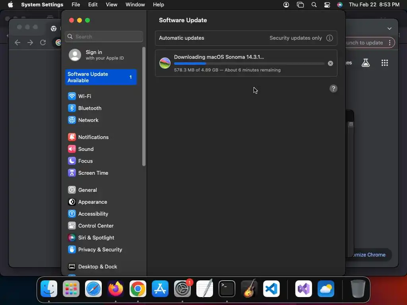
Task: Show Automatic updates info details
Action: click(x=329, y=38)
